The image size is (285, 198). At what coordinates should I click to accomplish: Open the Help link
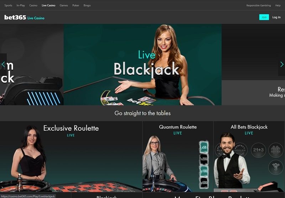(278, 5)
